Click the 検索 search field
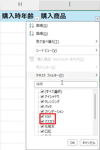The width and height of the screenshot is (100, 150). click(66, 84)
